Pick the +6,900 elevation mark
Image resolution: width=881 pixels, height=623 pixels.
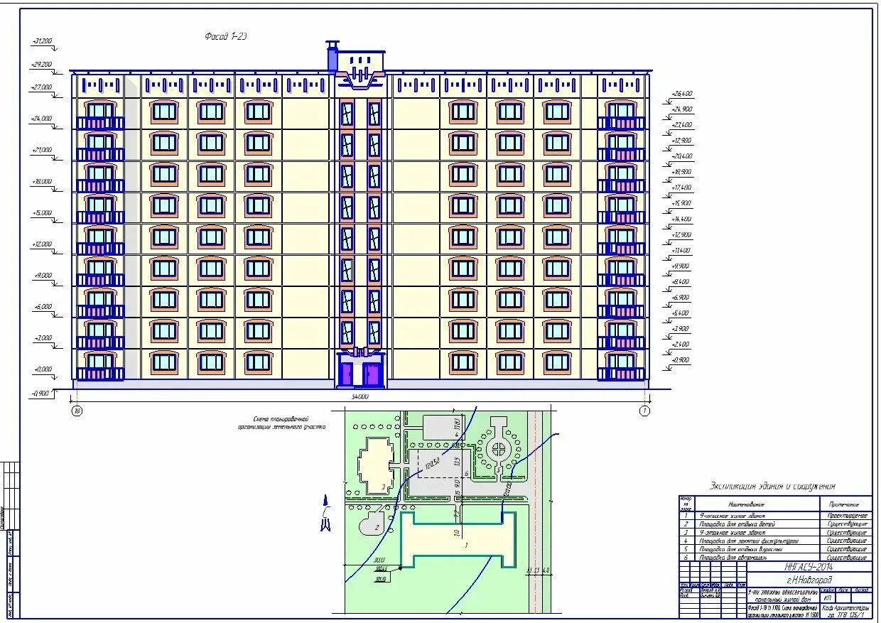(x=681, y=297)
